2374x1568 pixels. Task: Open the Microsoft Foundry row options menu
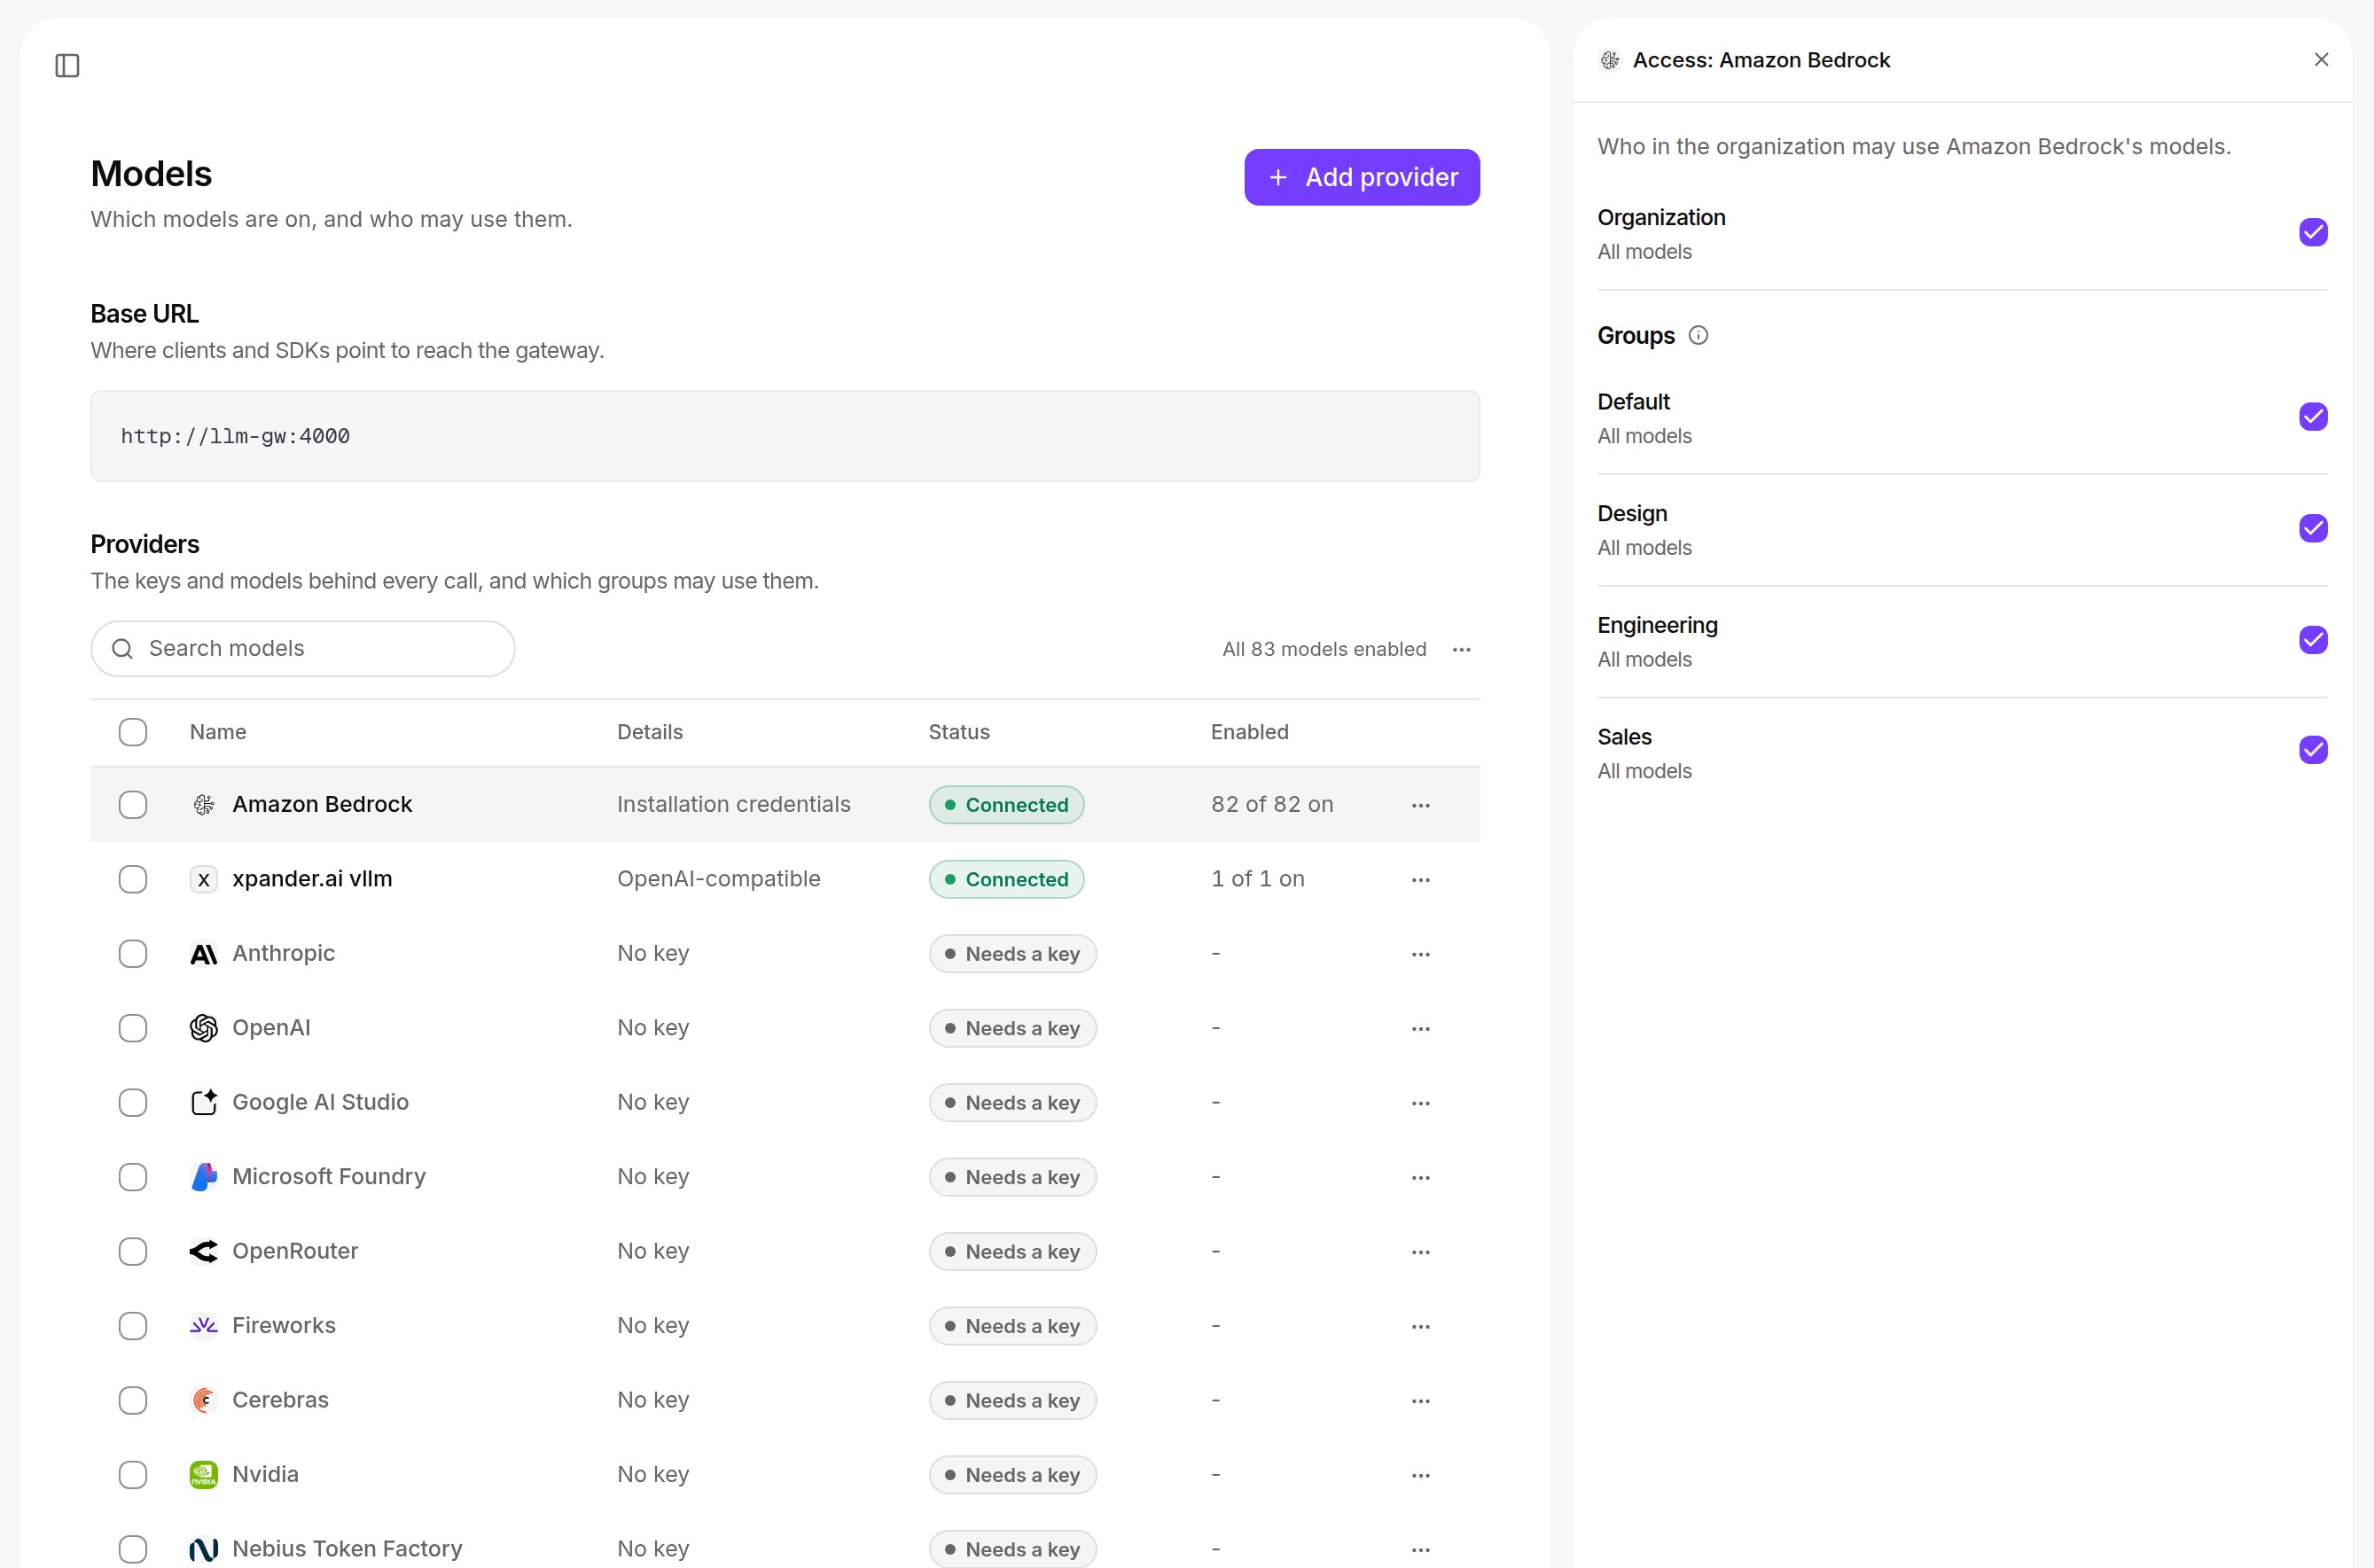click(x=1421, y=1178)
